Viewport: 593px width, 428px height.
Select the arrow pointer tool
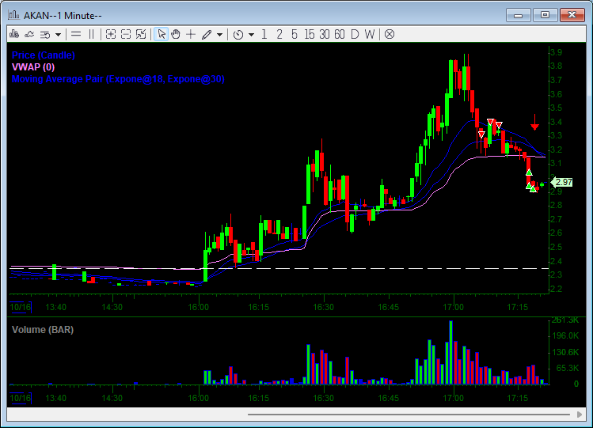pyautogui.click(x=161, y=34)
